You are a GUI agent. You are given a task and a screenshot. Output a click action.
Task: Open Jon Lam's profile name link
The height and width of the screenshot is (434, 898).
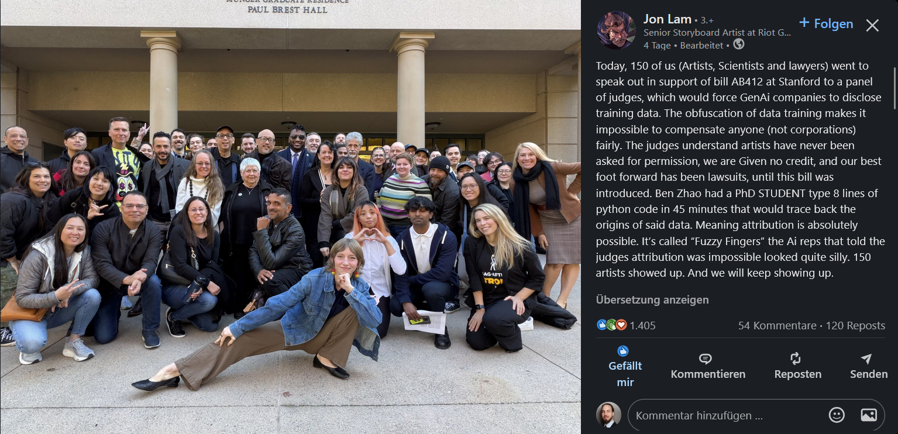pos(668,19)
